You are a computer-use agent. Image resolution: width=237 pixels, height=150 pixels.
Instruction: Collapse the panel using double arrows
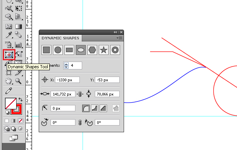tap(115, 32)
